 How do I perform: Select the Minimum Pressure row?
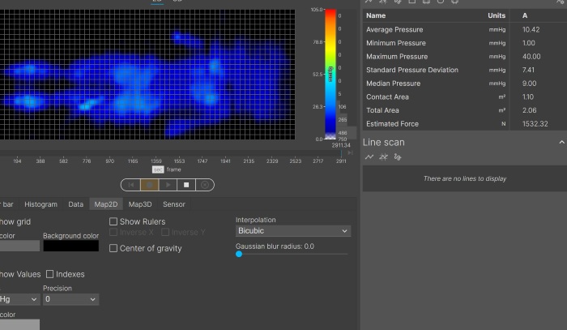(465, 43)
